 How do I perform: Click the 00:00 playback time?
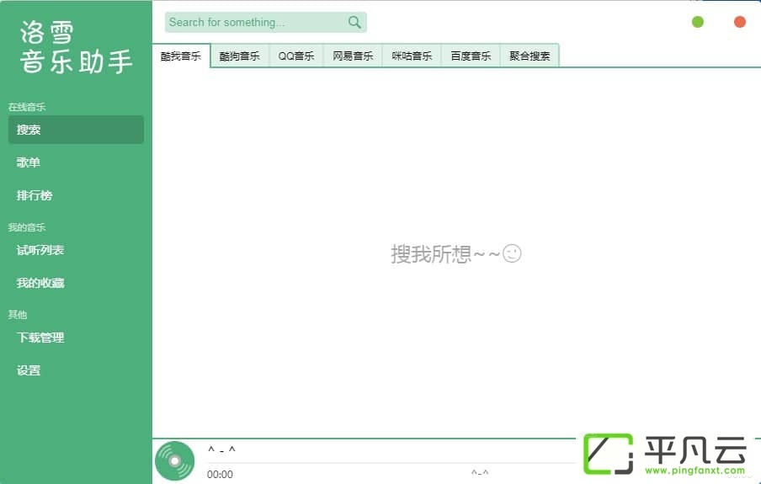[220, 474]
